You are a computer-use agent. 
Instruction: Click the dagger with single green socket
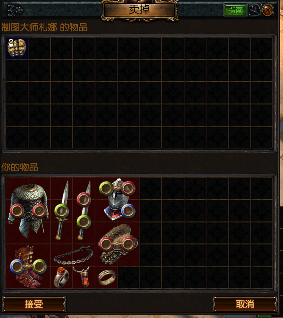coord(62,211)
